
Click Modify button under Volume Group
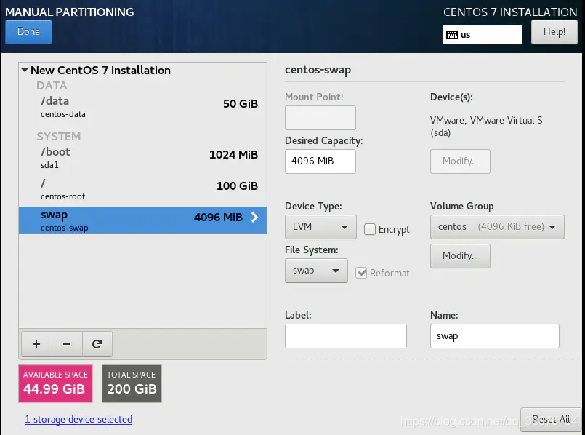coord(460,256)
